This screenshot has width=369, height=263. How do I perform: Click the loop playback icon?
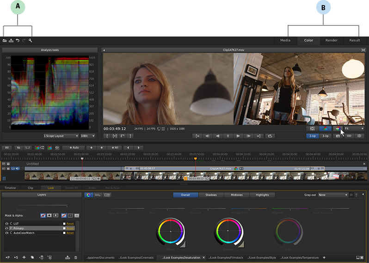coord(271,136)
